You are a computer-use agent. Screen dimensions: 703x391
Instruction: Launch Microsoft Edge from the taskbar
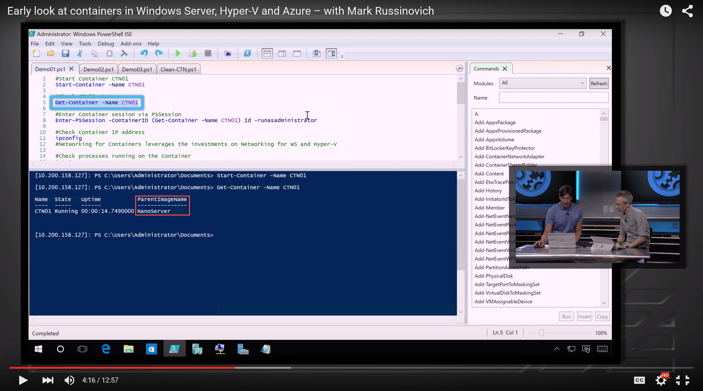[x=106, y=349]
